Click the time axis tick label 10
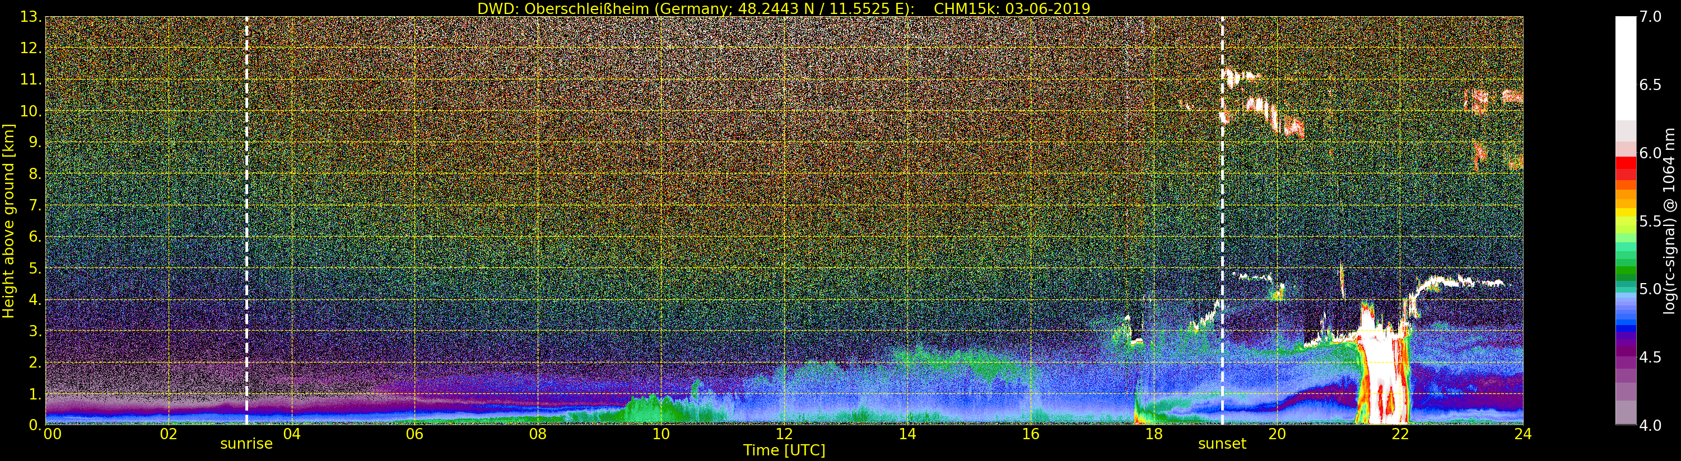 click(x=661, y=434)
